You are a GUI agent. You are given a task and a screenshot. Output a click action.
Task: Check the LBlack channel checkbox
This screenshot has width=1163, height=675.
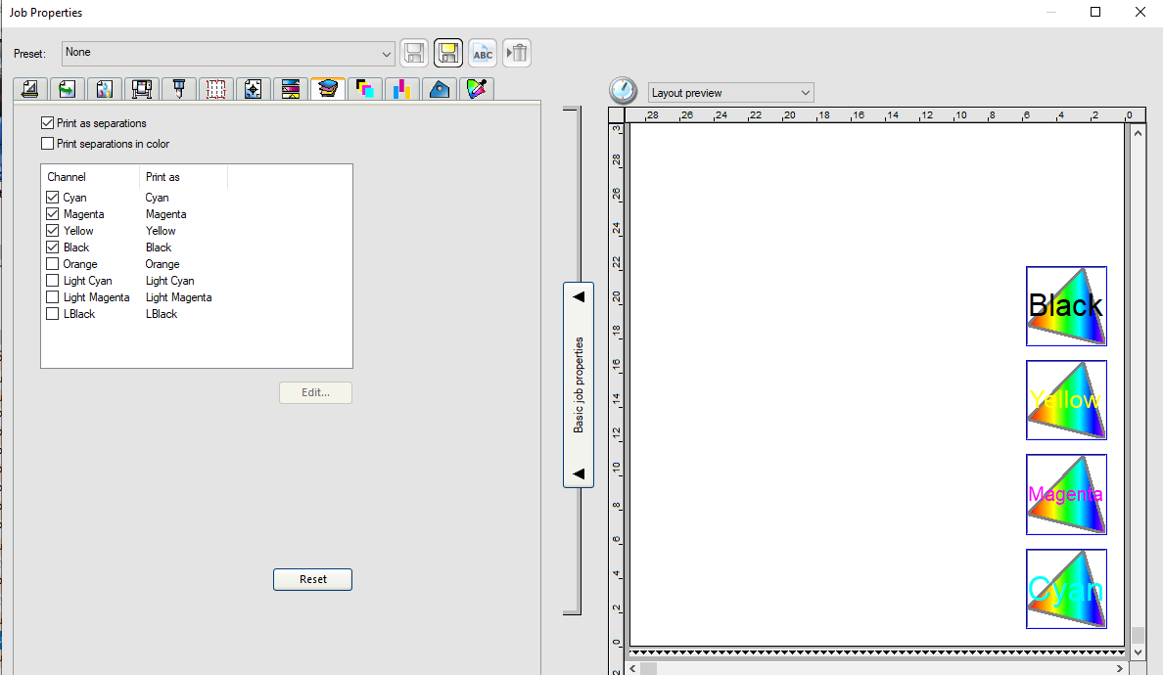pos(52,314)
